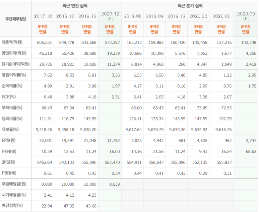The width and height of the screenshot is (259, 212).
Task: Select the 순이익률(%) row label
Action: click(x=12, y=86)
